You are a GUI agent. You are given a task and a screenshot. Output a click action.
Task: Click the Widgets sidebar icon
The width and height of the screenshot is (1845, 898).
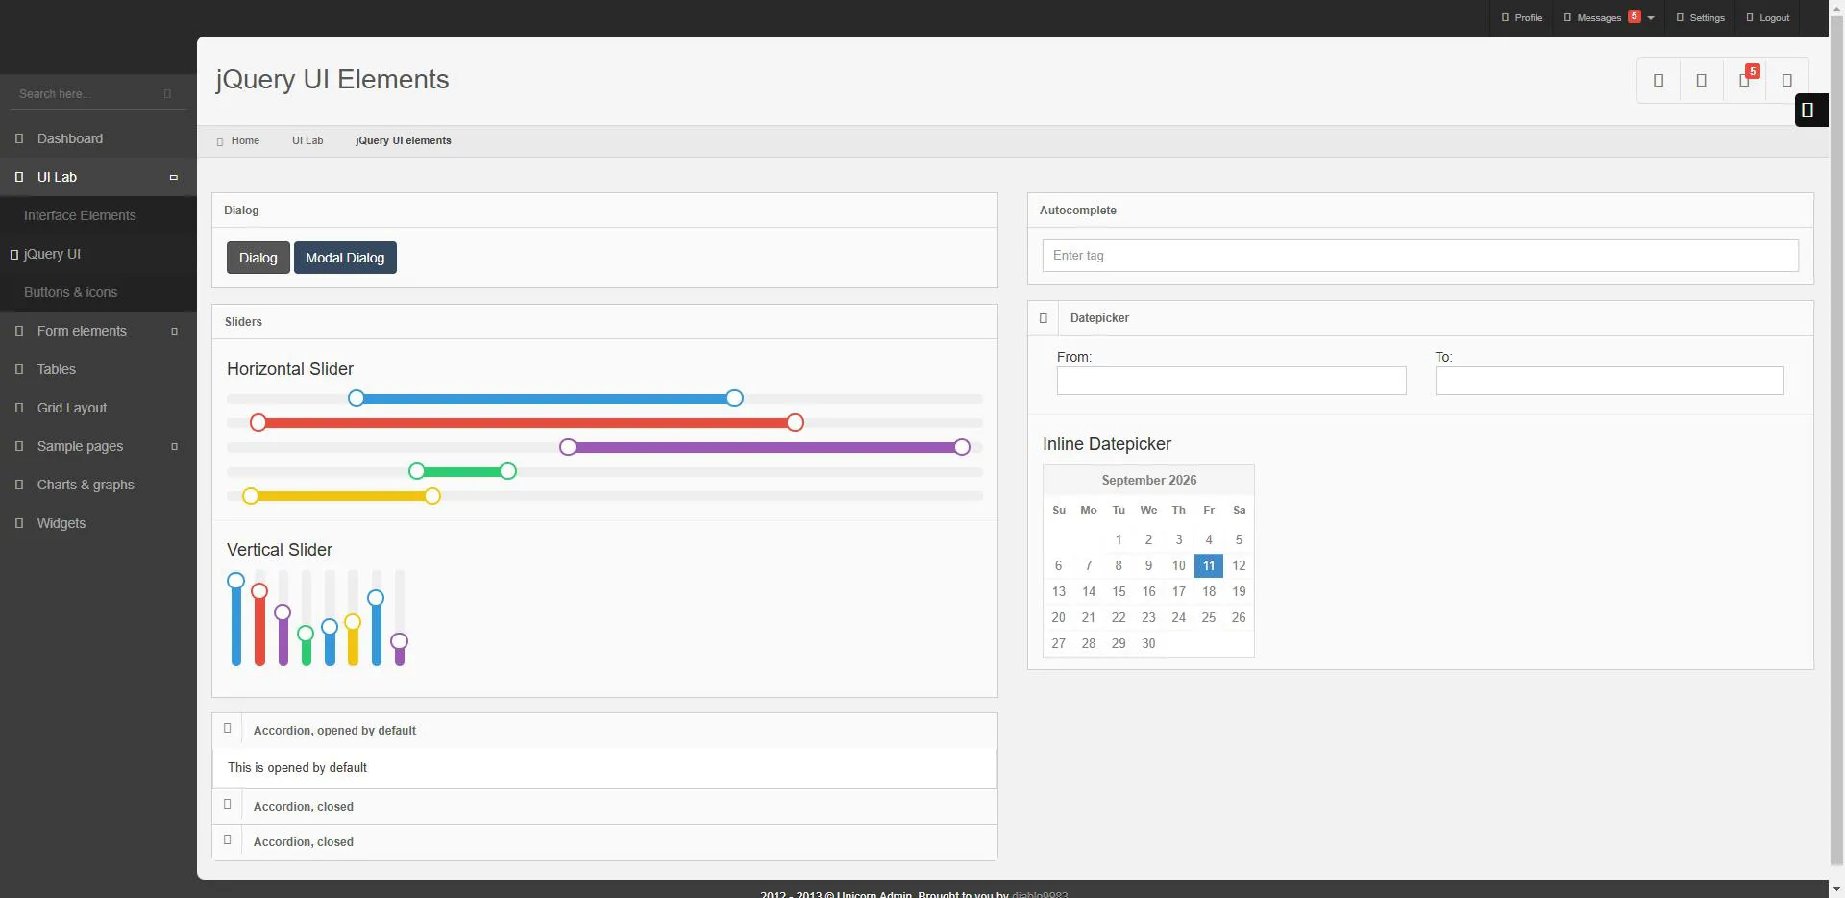(19, 523)
